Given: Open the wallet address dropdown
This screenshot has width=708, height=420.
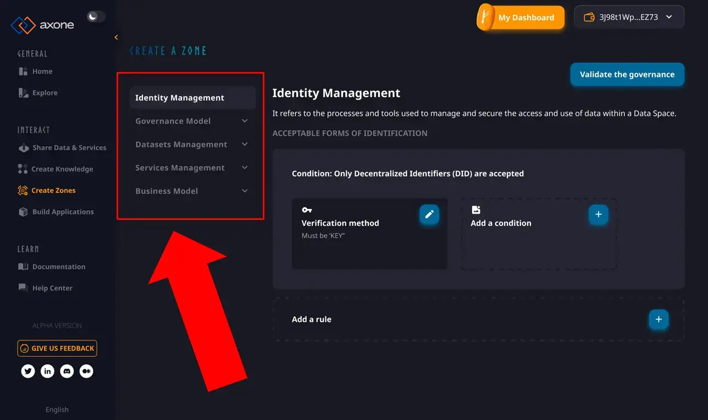Looking at the screenshot, I should [629, 17].
